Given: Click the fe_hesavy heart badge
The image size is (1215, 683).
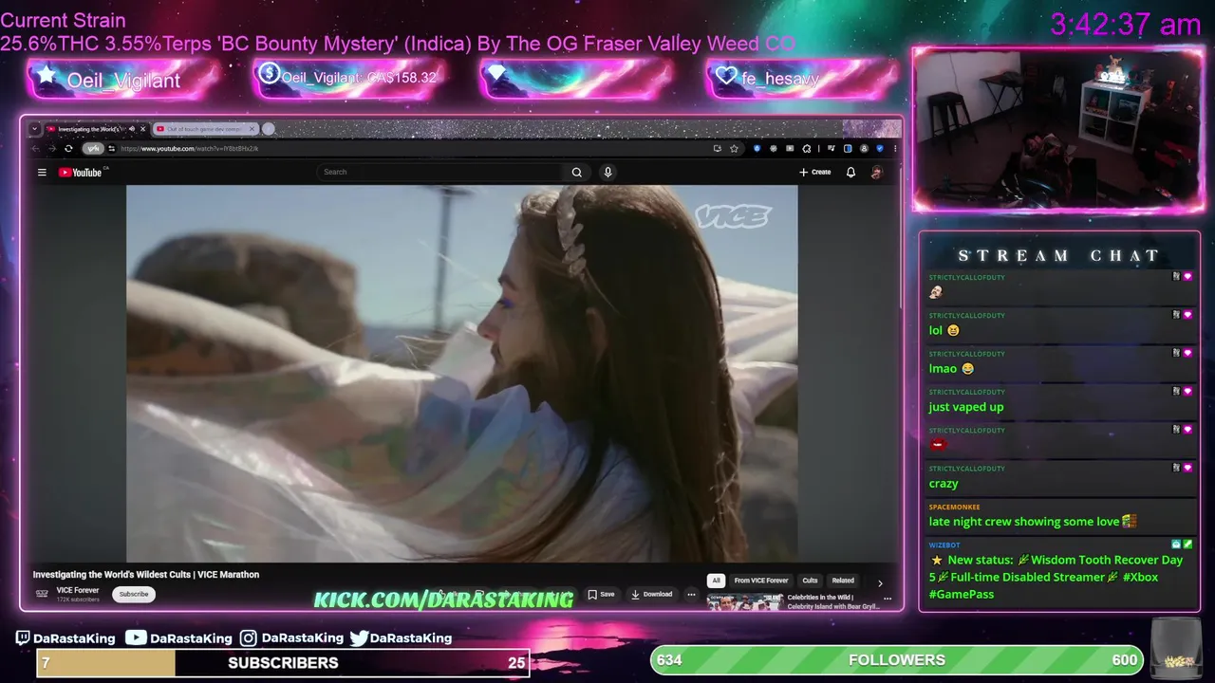Looking at the screenshot, I should point(802,78).
